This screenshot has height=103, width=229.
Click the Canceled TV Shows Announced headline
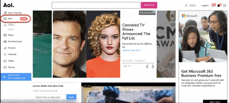(x=136, y=32)
